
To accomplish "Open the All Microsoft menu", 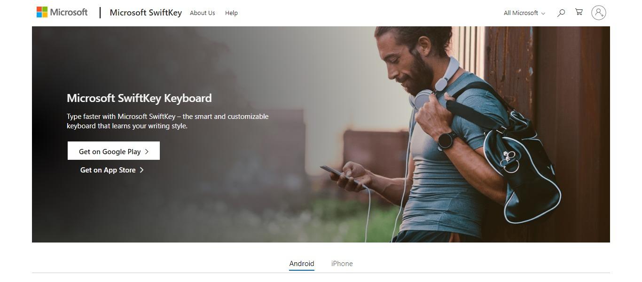I will point(525,13).
